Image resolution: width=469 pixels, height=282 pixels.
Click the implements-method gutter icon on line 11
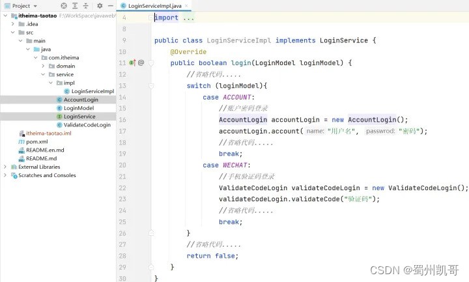tap(132, 63)
